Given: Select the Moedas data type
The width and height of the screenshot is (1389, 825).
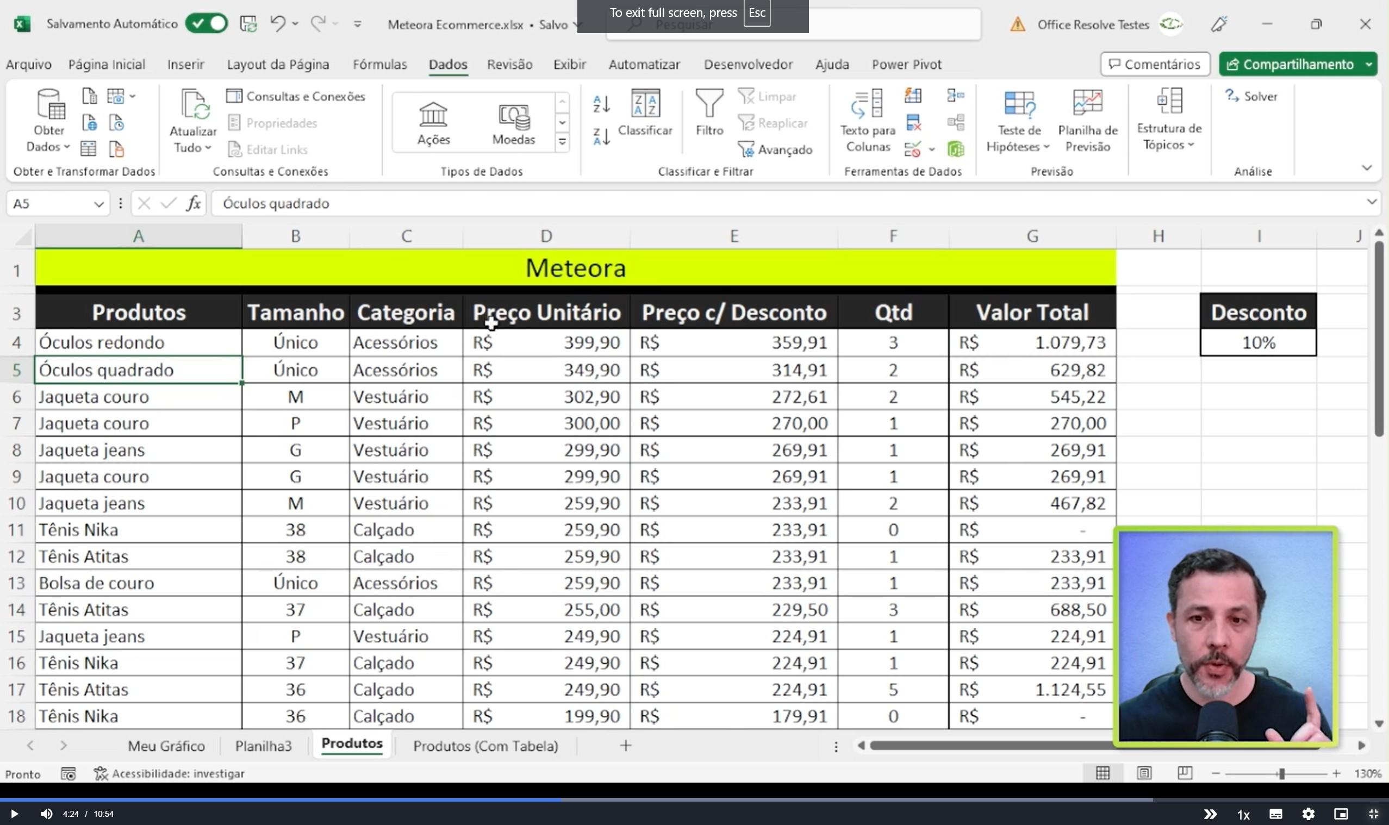Looking at the screenshot, I should [x=513, y=123].
